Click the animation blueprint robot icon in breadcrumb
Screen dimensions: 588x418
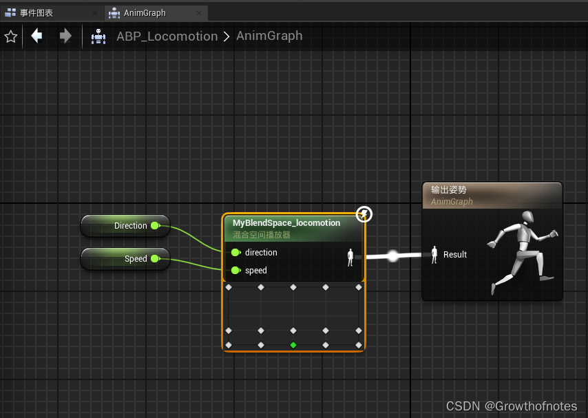pyautogui.click(x=98, y=36)
